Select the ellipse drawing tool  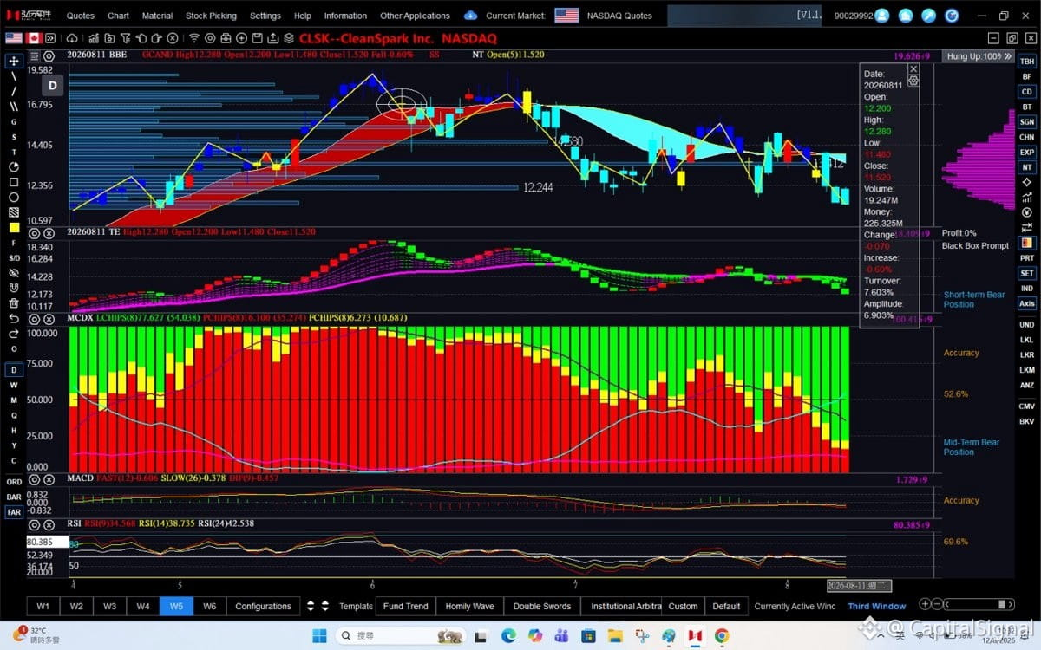[x=14, y=197]
